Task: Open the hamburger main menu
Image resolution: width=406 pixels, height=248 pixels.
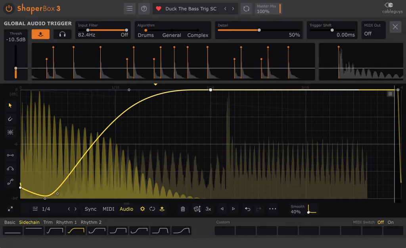Action: [129, 8]
